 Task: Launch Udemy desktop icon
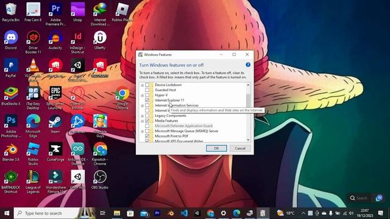(x=100, y=40)
